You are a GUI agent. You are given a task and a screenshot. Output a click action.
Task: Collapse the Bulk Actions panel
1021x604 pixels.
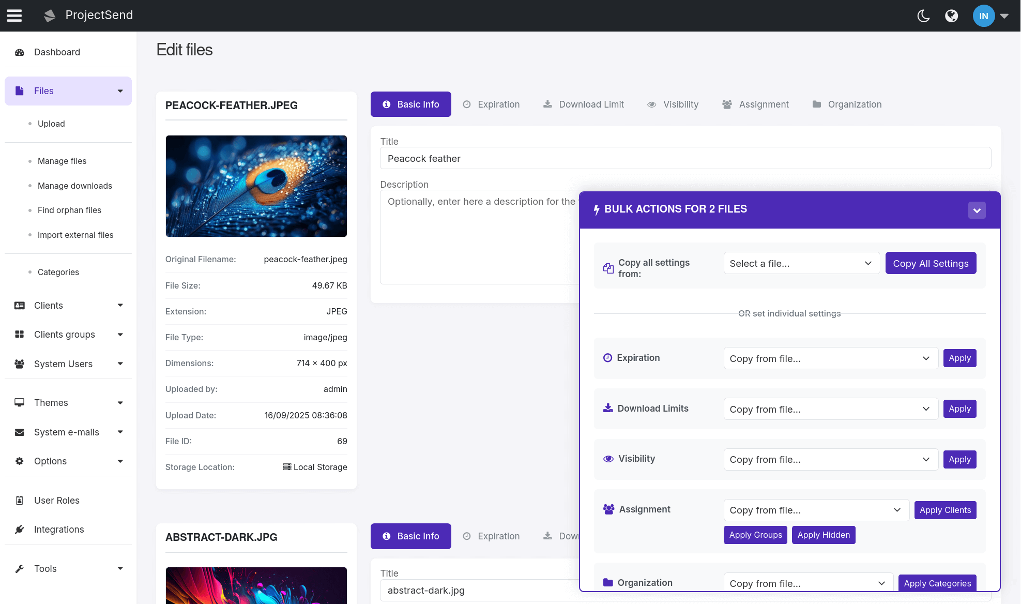click(x=977, y=210)
